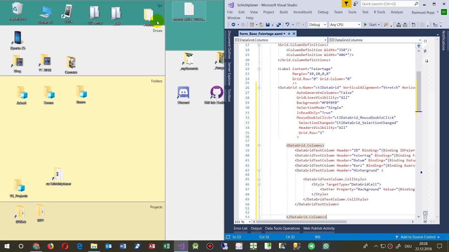This screenshot has width=449, height=252.
Task: Select the zu Schichtplaner desktop shortcut
Action: [59, 177]
